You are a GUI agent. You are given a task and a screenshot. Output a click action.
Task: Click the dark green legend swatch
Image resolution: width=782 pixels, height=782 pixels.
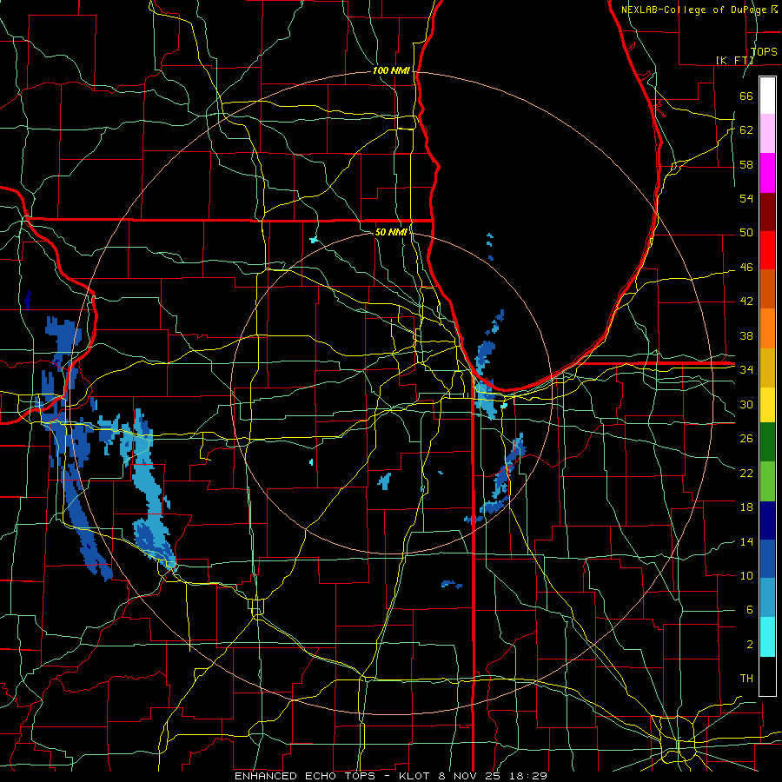[767, 442]
